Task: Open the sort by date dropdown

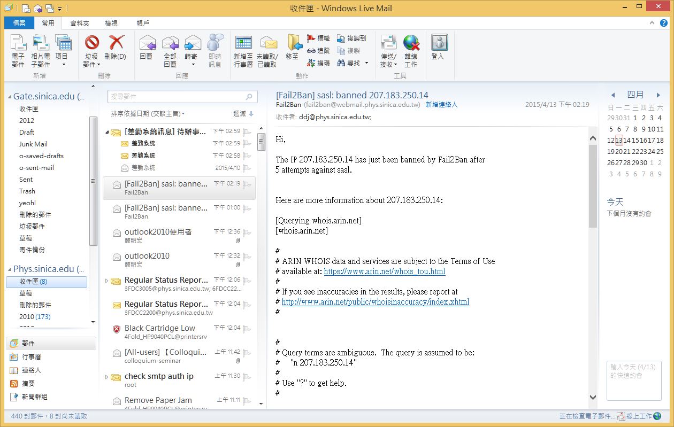Action: click(148, 114)
